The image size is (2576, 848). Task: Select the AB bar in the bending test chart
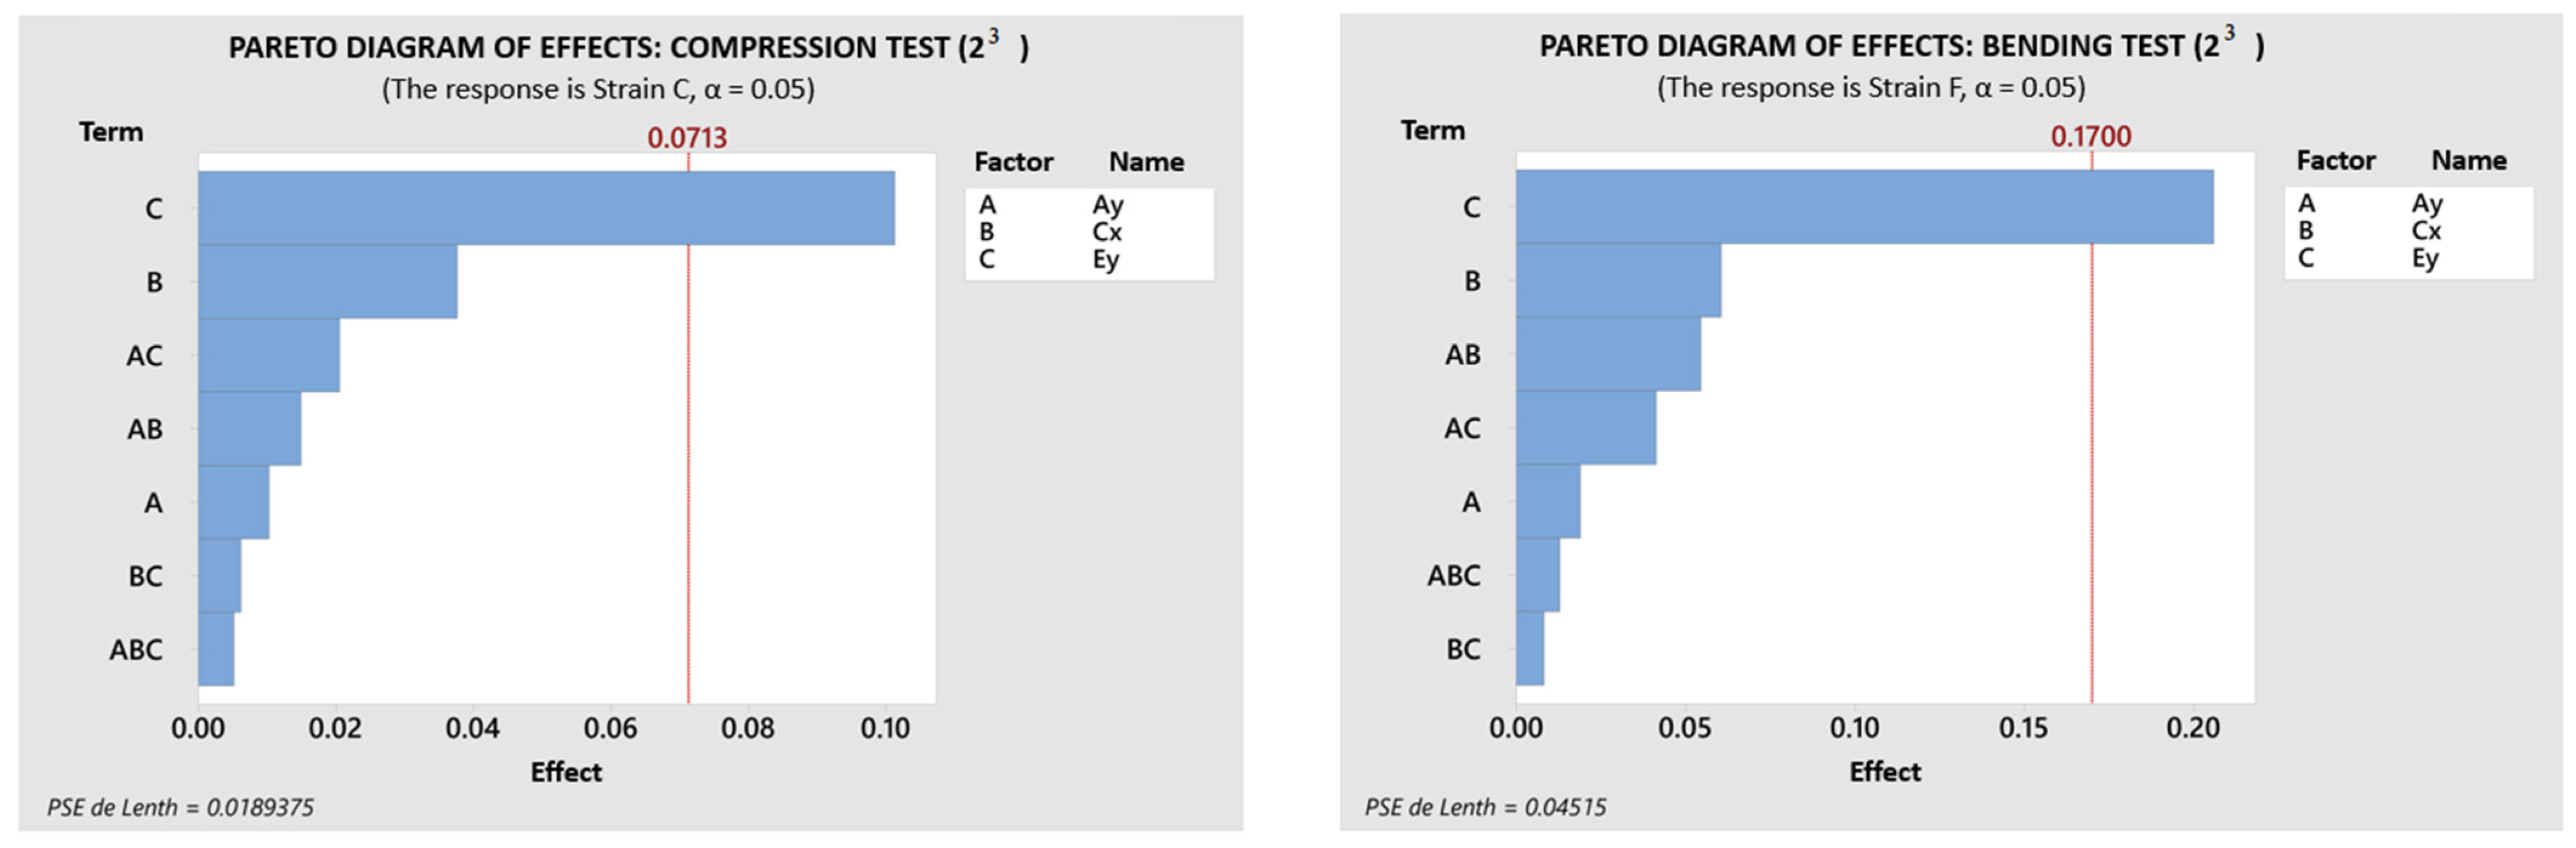[x=1608, y=354]
